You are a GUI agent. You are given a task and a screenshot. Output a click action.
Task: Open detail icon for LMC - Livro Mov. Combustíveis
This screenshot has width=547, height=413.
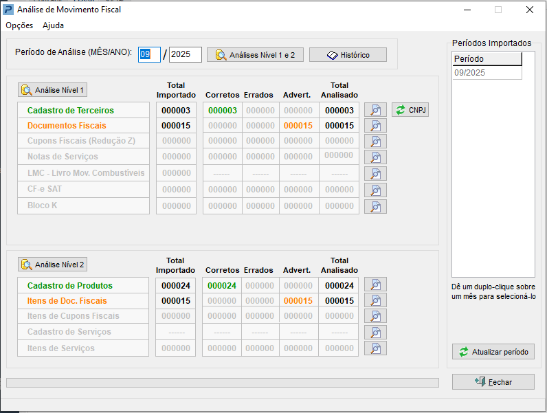click(375, 173)
